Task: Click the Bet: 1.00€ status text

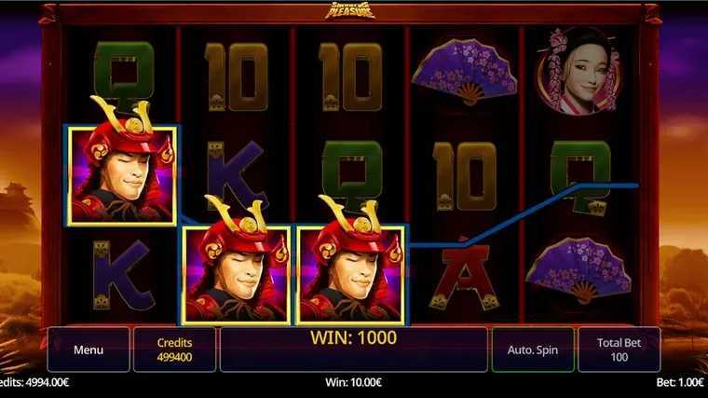Action: [x=679, y=383]
